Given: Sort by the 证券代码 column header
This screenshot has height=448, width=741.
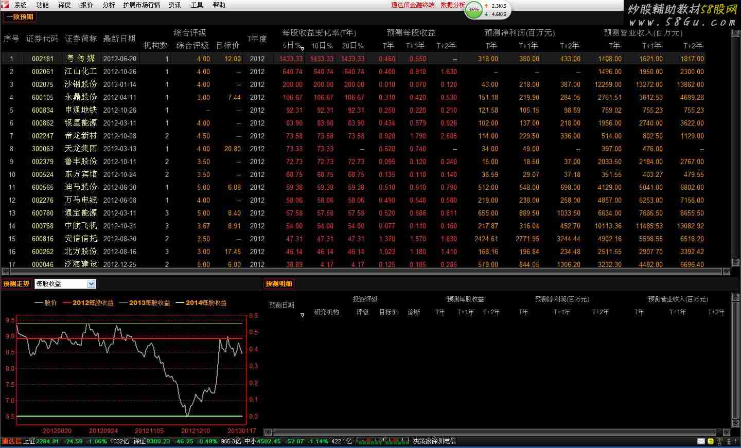Looking at the screenshot, I should pyautogui.click(x=42, y=39).
